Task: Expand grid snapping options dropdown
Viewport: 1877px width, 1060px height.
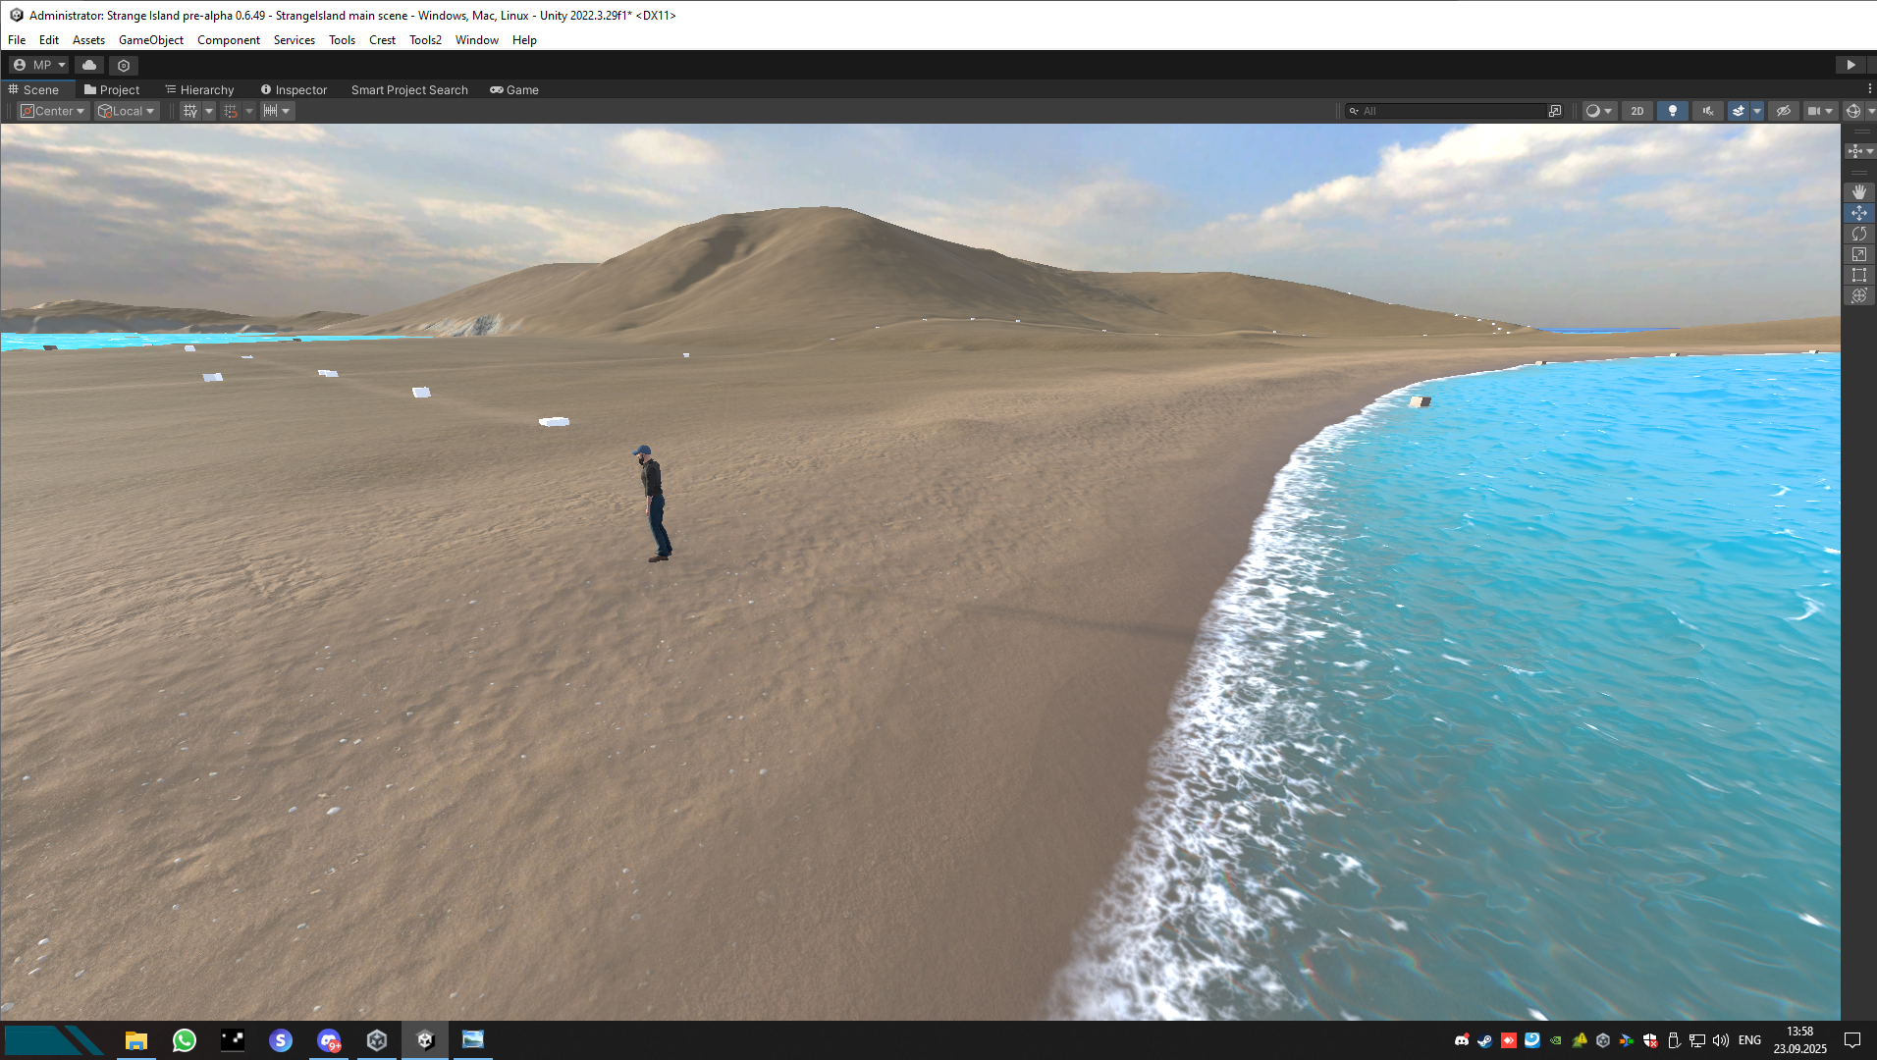Action: (x=249, y=111)
